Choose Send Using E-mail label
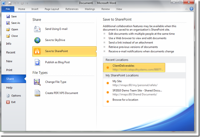Image resolution: width=200 pixels, height=137 pixels. [x=56, y=29]
